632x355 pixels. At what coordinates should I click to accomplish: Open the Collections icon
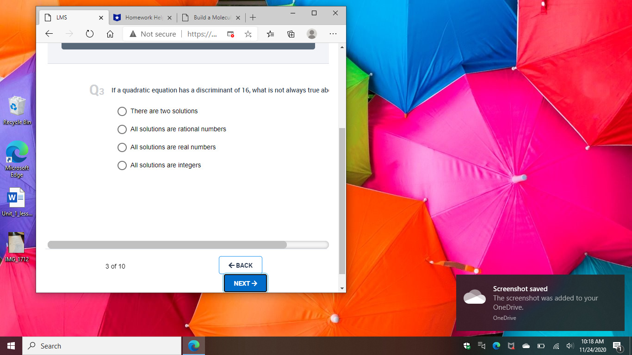coord(291,34)
